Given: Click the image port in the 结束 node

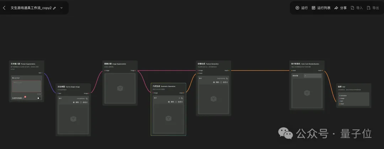Looking at the screenshot, I should (x=340, y=98).
